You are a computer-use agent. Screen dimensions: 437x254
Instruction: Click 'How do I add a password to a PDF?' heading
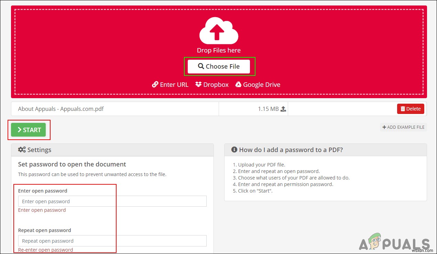point(291,150)
